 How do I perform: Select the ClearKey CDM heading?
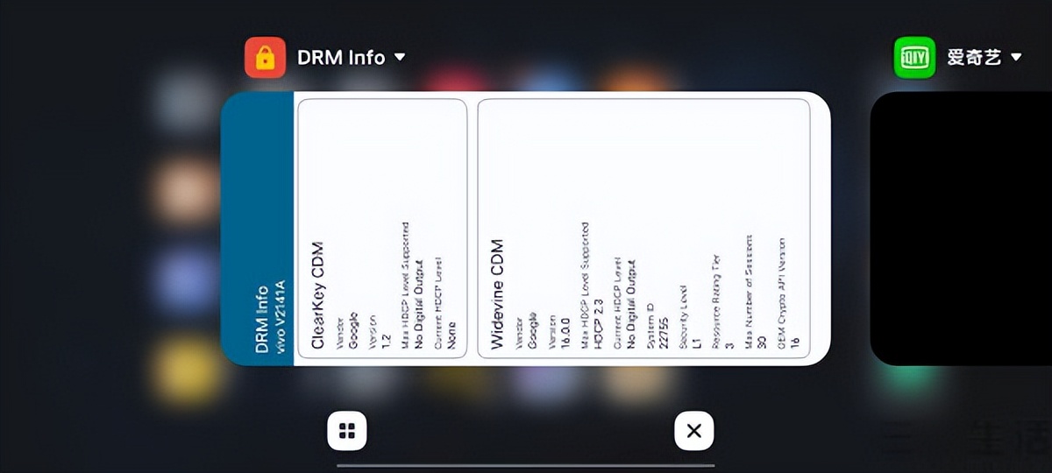[318, 296]
